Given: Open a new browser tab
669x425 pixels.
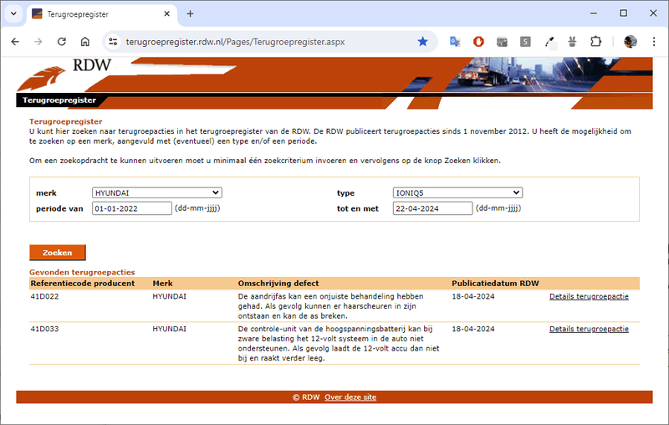Looking at the screenshot, I should click(x=191, y=13).
